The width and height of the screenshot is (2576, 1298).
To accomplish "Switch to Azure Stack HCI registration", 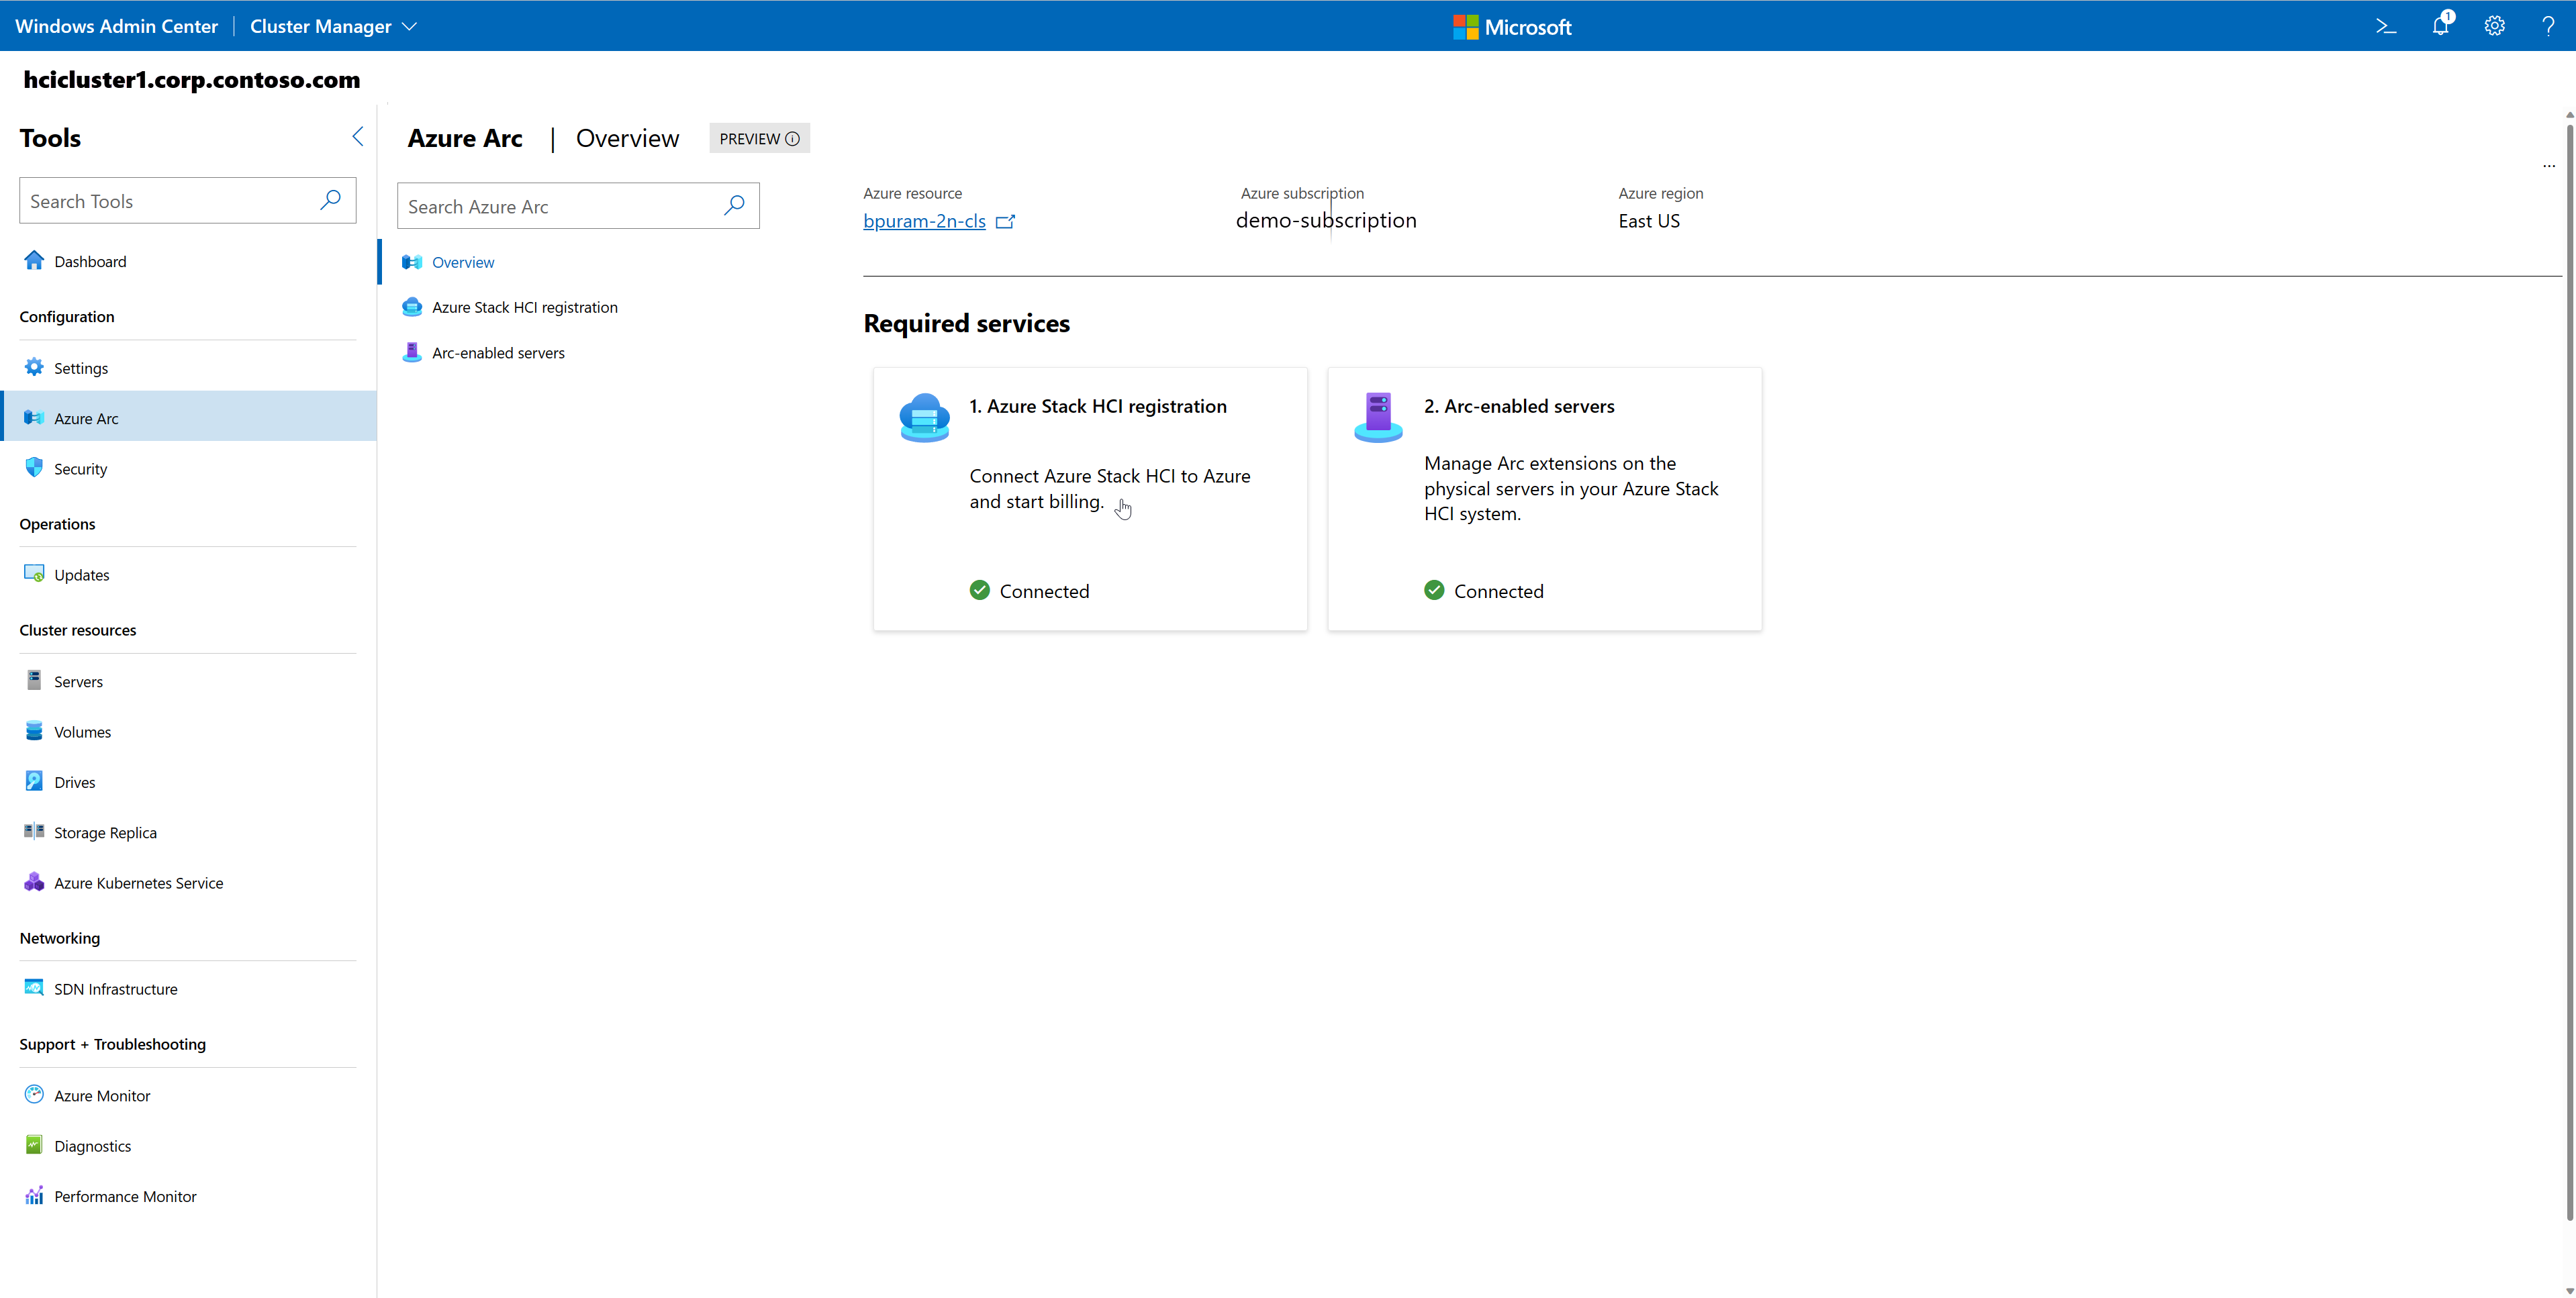I will (x=525, y=307).
